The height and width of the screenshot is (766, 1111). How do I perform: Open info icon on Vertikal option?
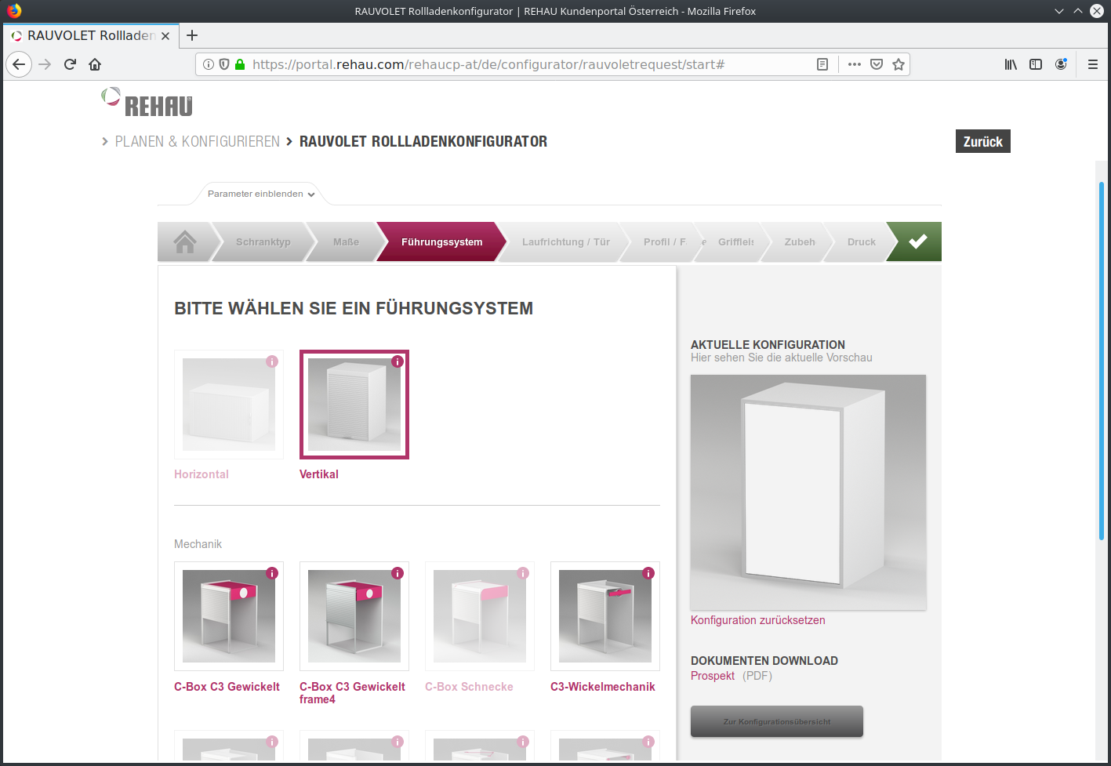point(398,361)
